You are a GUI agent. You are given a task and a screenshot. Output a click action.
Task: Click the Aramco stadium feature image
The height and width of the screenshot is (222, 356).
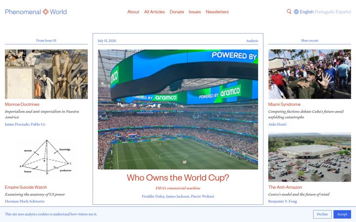pos(178,110)
